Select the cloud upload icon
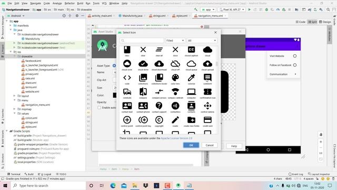 (x=207, y=64)
